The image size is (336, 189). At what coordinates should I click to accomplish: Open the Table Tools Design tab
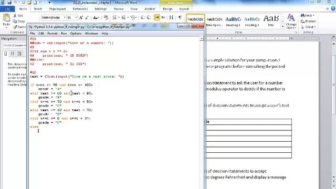[167, 9]
